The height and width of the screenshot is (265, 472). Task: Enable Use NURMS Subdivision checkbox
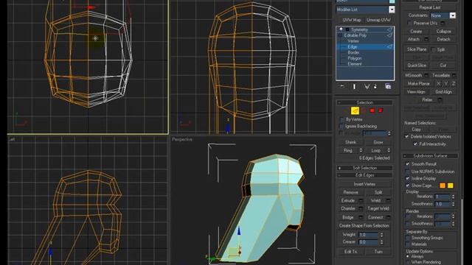[x=408, y=172]
